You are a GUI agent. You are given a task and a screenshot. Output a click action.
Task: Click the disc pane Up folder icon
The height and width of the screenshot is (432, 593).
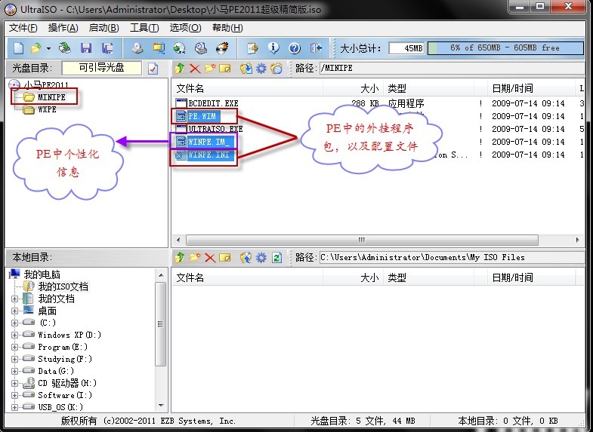(x=180, y=69)
